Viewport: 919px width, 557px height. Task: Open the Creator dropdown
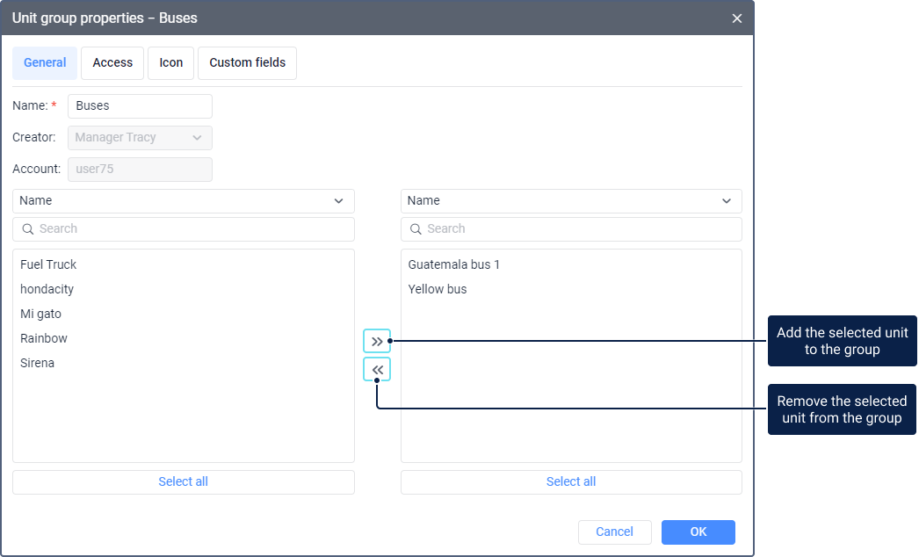tap(140, 138)
